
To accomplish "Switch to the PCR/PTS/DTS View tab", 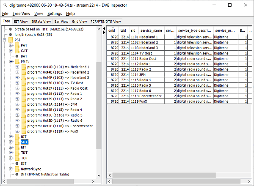I will (105, 22).
